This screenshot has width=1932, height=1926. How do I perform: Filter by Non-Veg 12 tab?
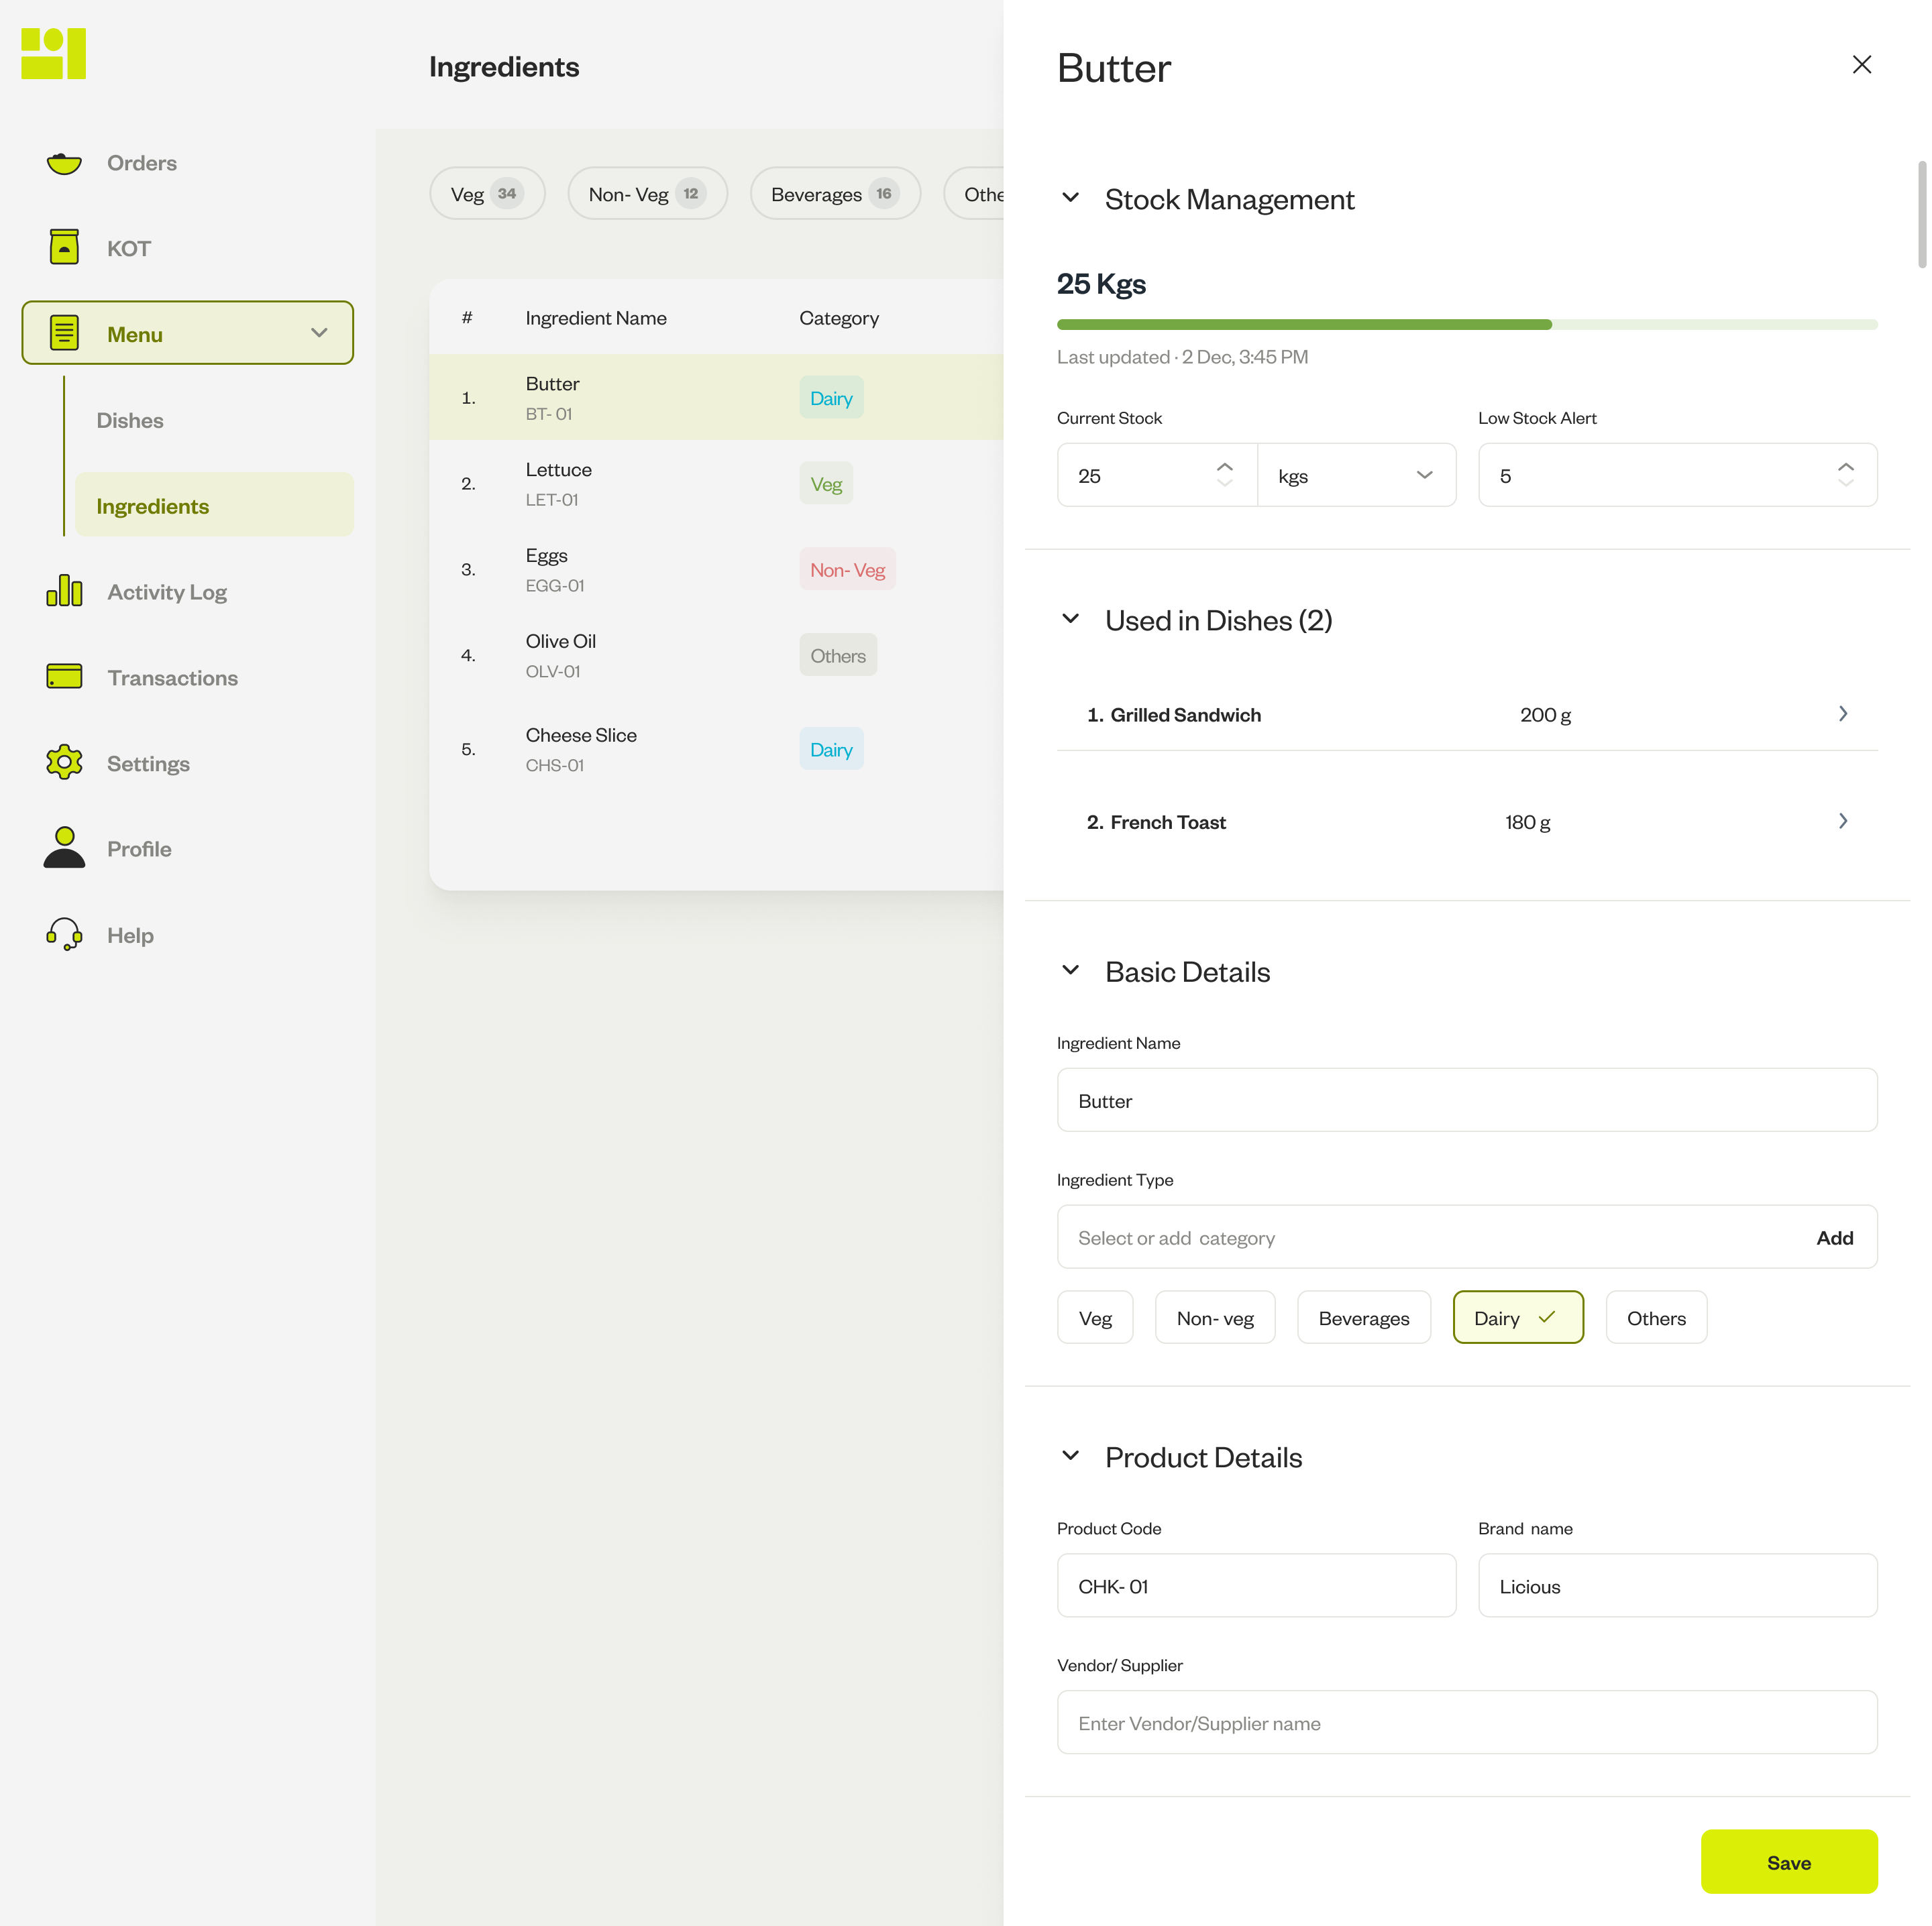(x=647, y=194)
